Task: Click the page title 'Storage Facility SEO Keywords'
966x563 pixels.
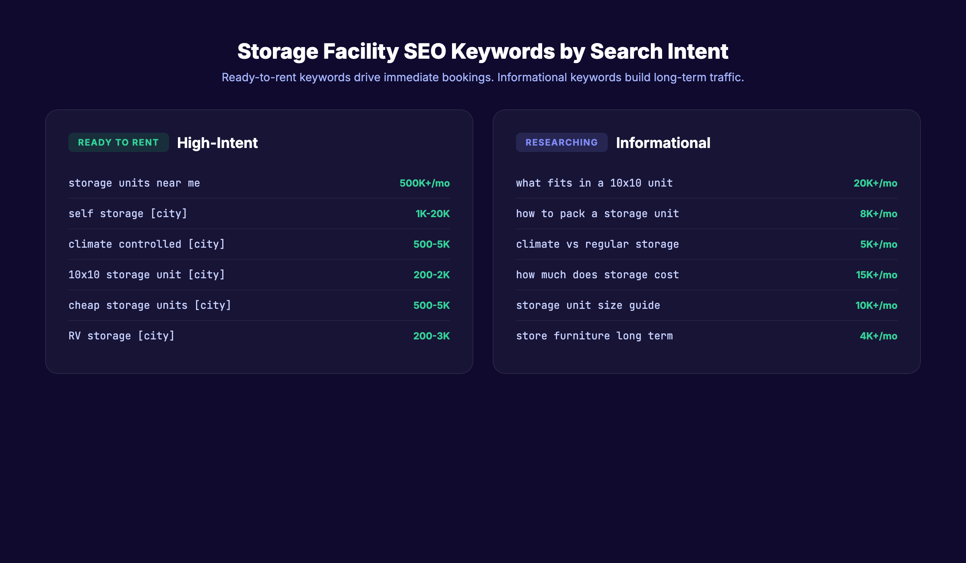Action: tap(483, 51)
